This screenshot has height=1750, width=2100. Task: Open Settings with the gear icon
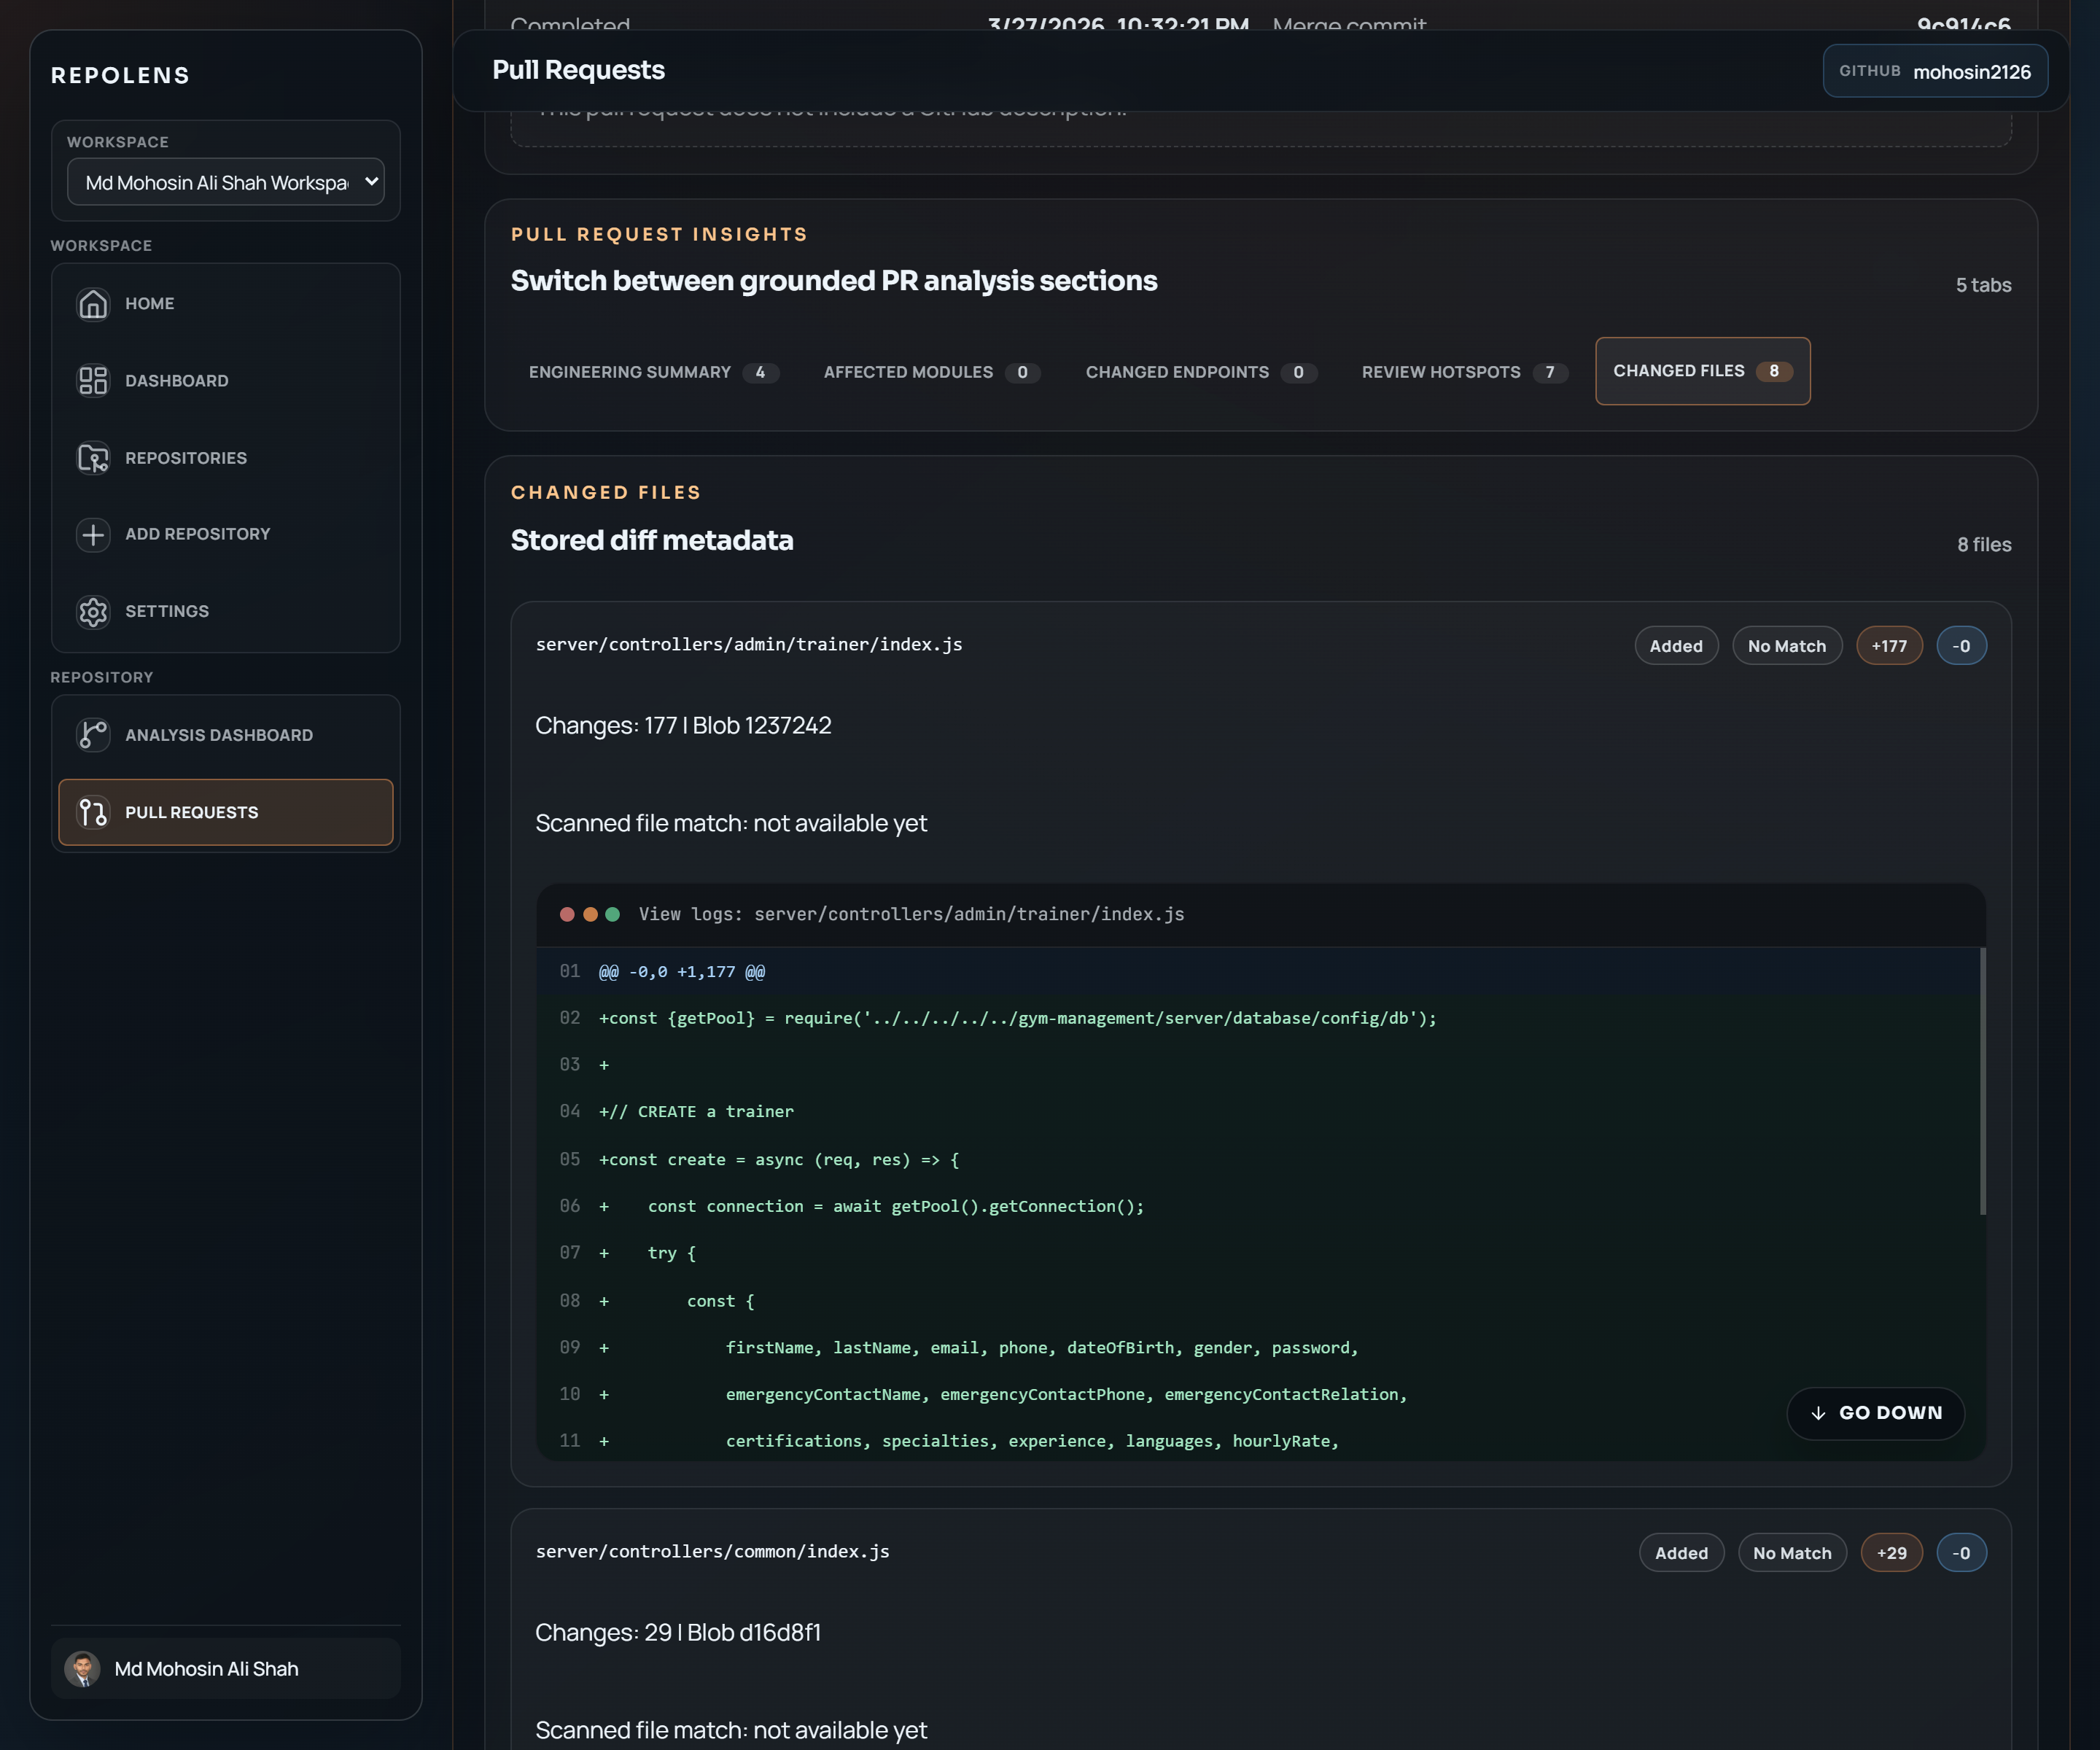[93, 611]
